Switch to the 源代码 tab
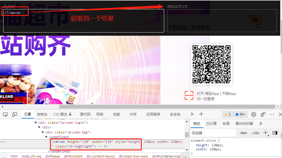The height and width of the screenshot is (158, 282). click(85, 114)
